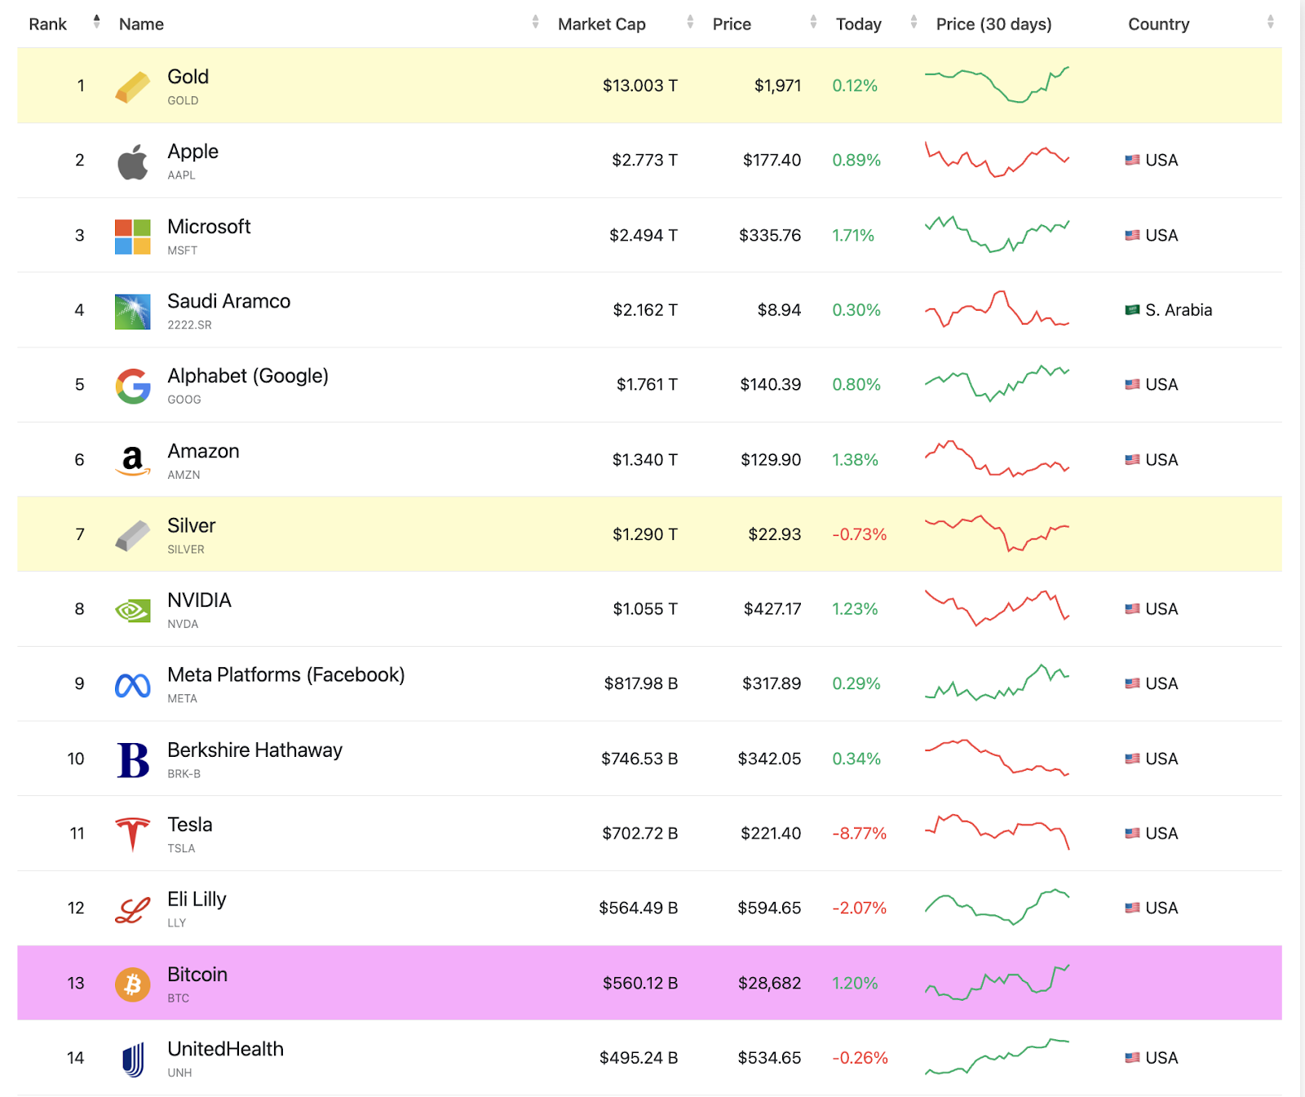Sort by Today column arrows

pos(913,21)
